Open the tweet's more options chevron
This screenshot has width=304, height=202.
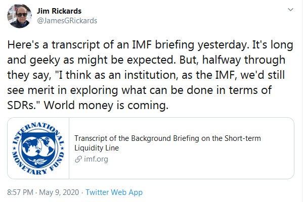(289, 10)
